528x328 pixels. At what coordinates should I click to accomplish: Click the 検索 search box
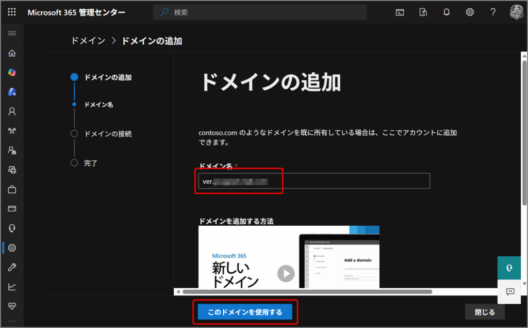(260, 12)
